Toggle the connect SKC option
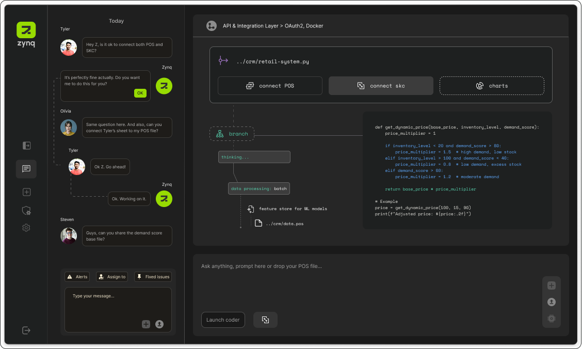Screen dimensions: 582x349 (381, 85)
